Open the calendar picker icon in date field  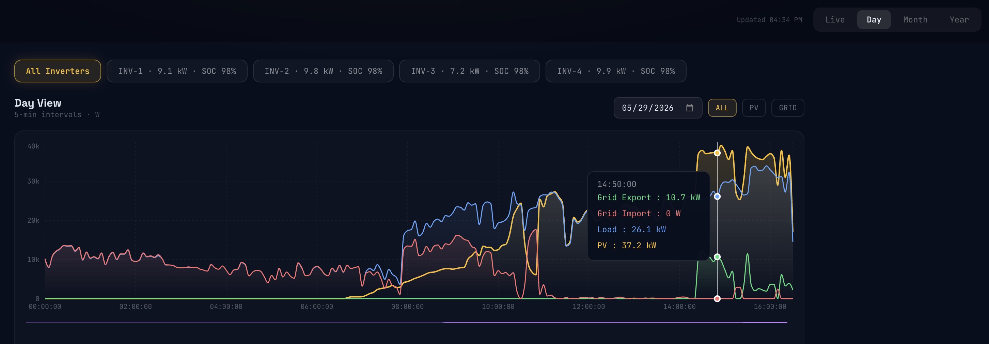[690, 108]
